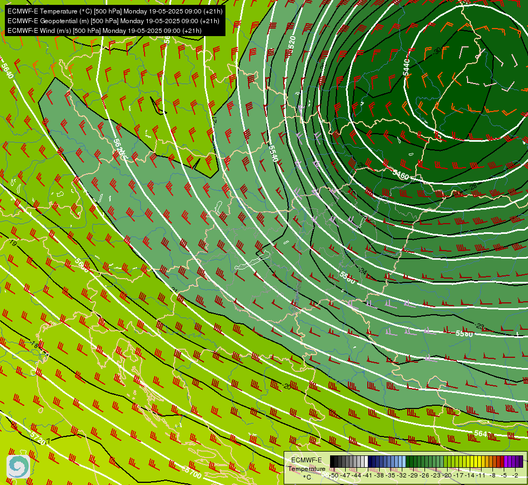Click the 5720 geopotential contour label
Screen dimensions: 528x485
point(37,438)
